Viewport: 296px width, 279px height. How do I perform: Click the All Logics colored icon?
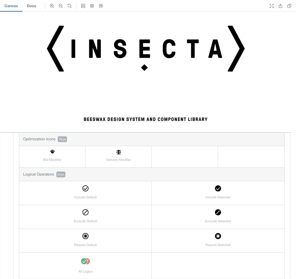click(x=86, y=261)
